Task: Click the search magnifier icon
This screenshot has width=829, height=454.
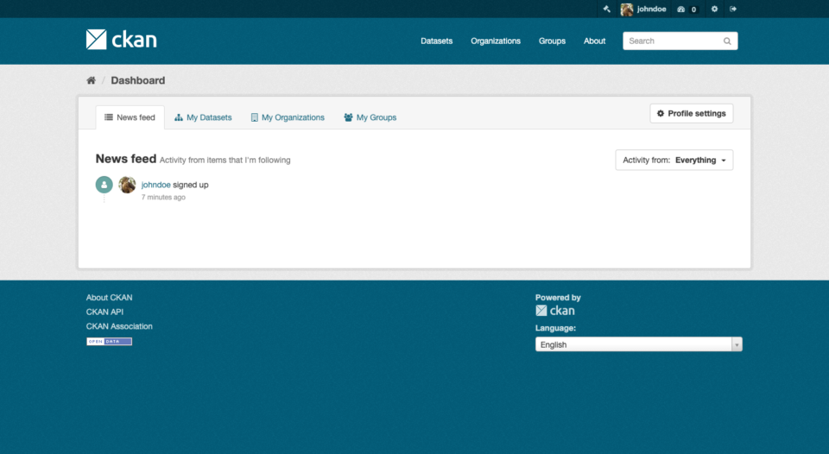Action: click(727, 41)
